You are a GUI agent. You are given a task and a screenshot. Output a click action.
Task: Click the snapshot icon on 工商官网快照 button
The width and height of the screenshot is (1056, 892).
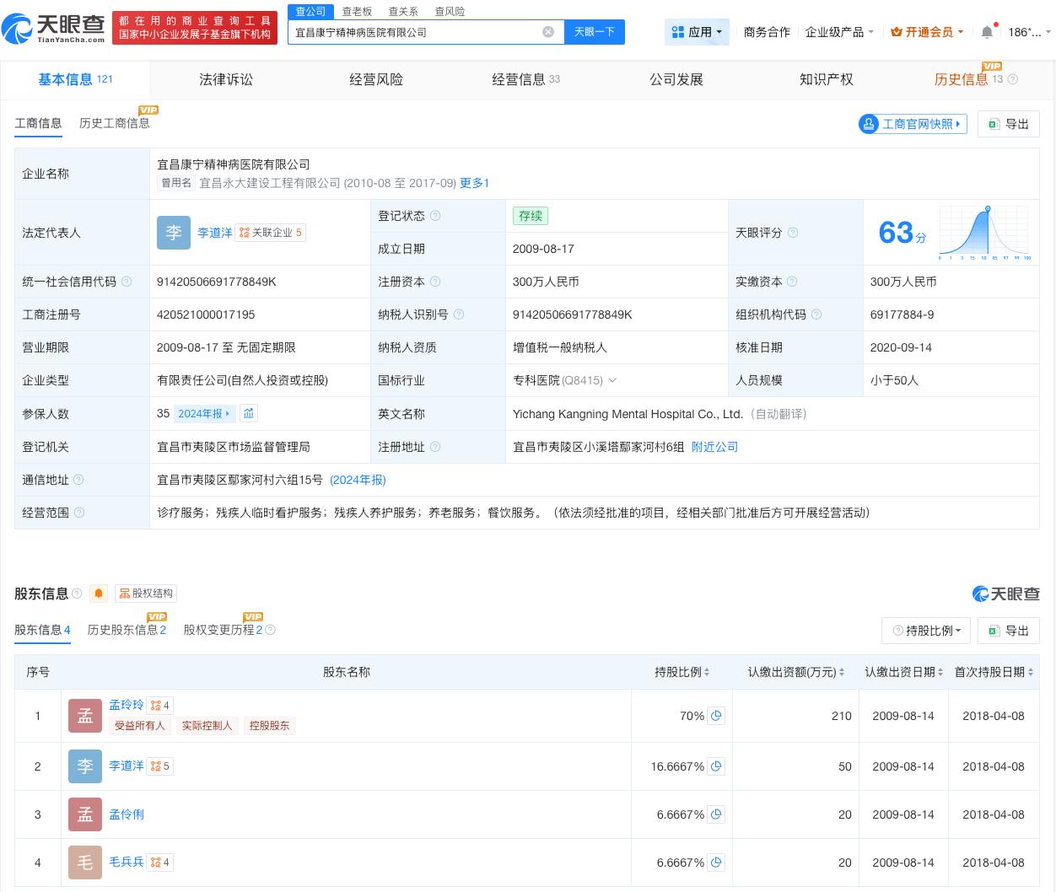(x=869, y=124)
